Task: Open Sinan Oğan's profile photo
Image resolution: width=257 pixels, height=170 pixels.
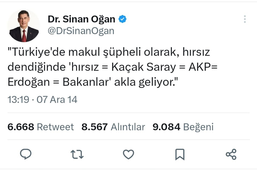Action: [24, 26]
